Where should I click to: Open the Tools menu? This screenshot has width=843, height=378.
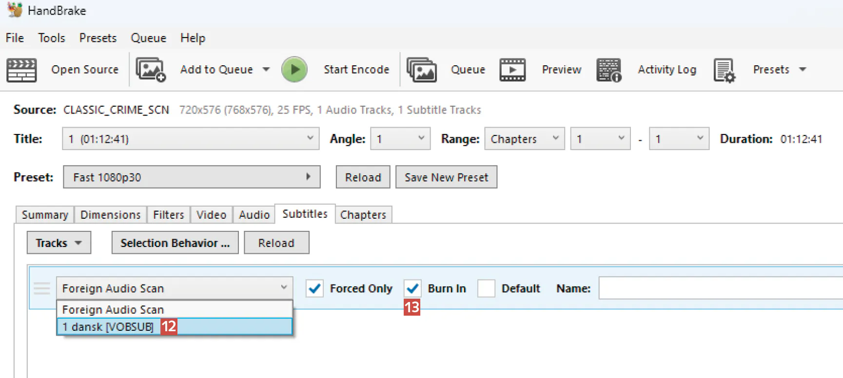click(x=52, y=38)
